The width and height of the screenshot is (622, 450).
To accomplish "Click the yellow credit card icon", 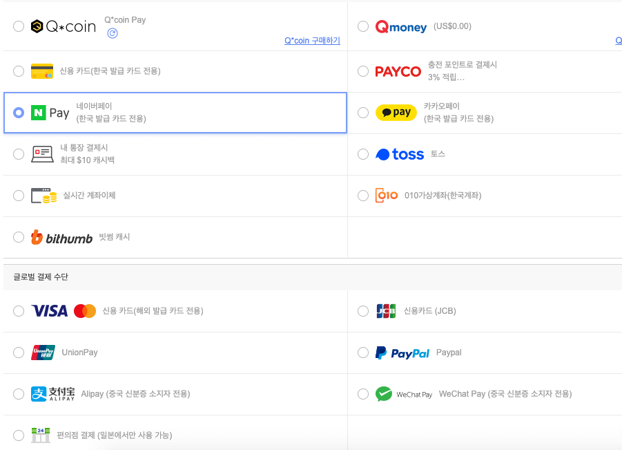I will coord(42,71).
